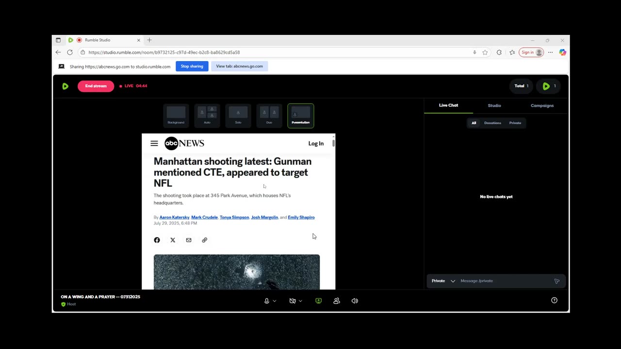This screenshot has width=621, height=349.
Task: View site information lock icon
Action: pyautogui.click(x=83, y=52)
